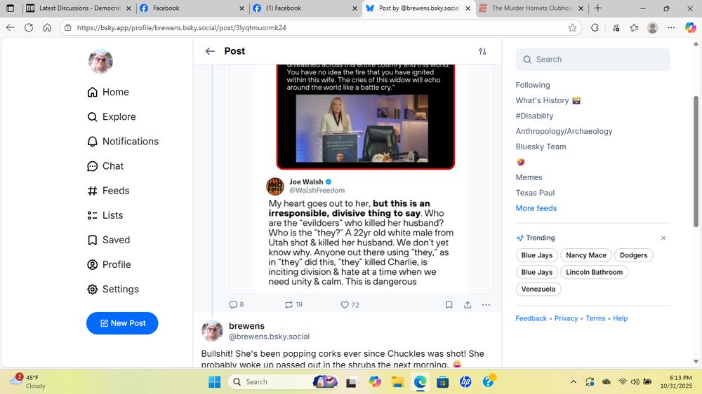Click the Privacy link
The image size is (702, 394).
(566, 318)
